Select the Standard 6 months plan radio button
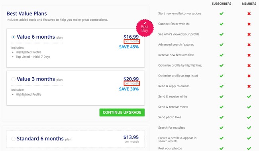 (14, 139)
